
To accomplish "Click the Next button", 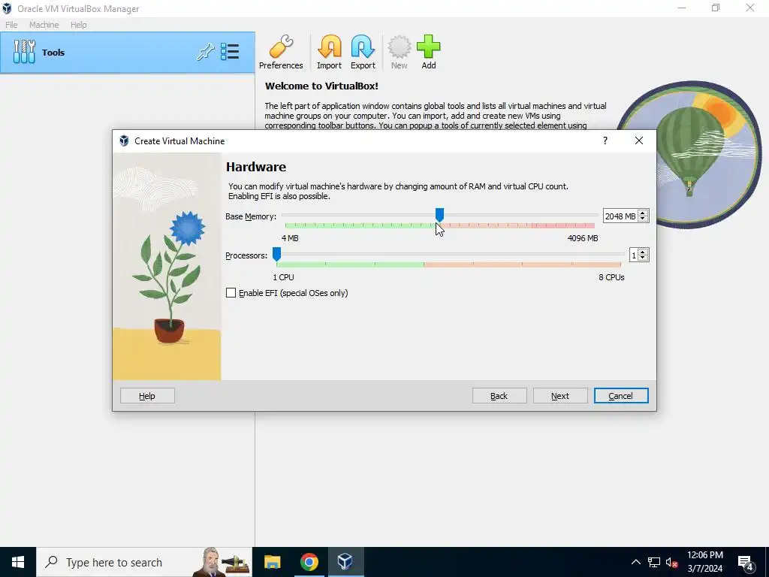I will pos(560,396).
